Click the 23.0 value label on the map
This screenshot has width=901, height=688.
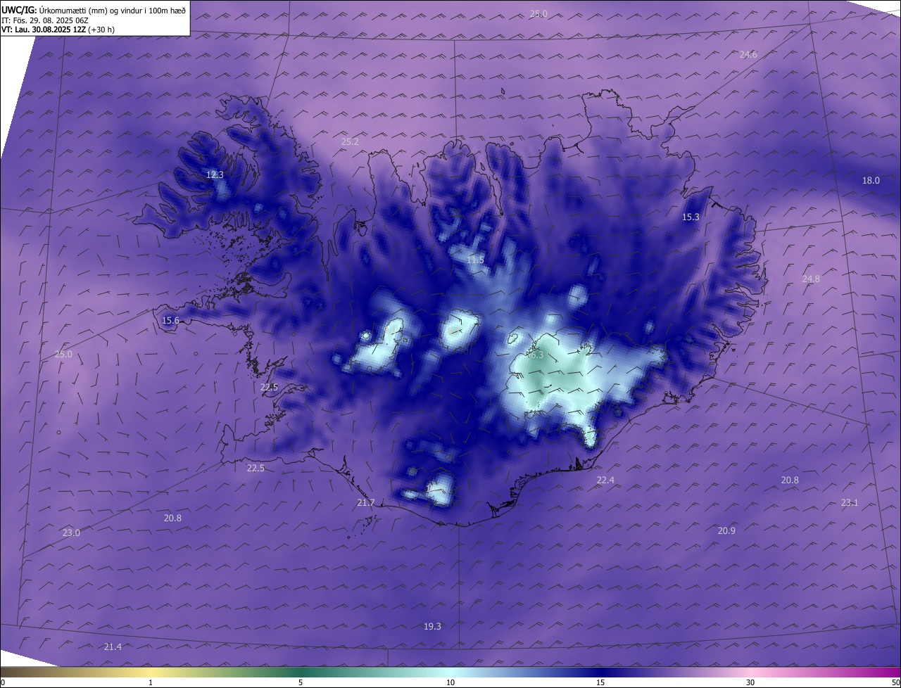[x=71, y=533]
